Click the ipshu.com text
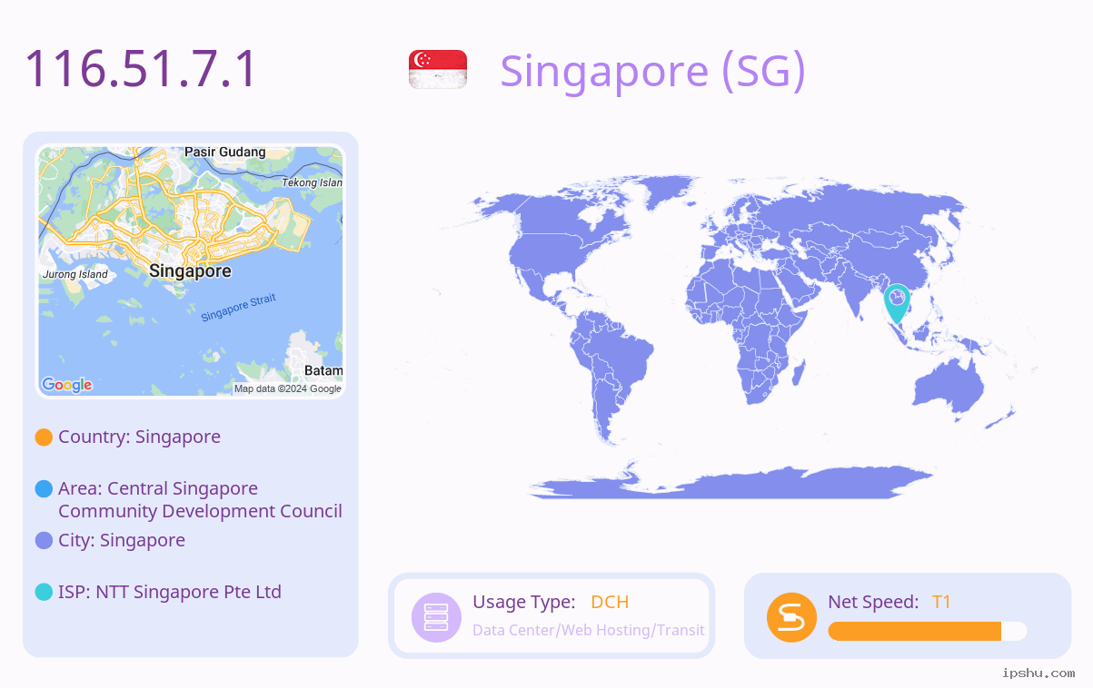 click(1038, 673)
